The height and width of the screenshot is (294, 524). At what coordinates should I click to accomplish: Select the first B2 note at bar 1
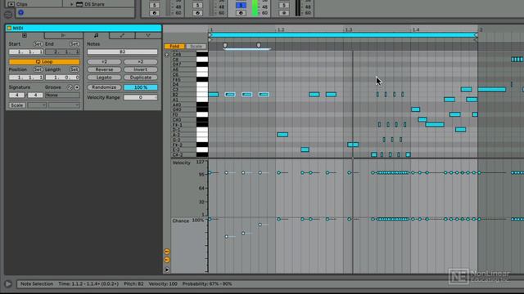coord(214,95)
